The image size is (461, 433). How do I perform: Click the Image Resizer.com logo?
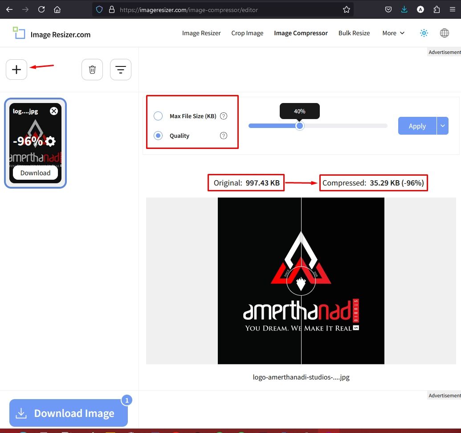pos(52,33)
